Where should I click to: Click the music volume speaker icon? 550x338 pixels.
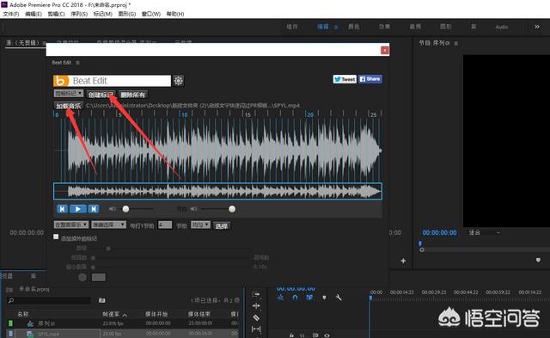(113, 209)
